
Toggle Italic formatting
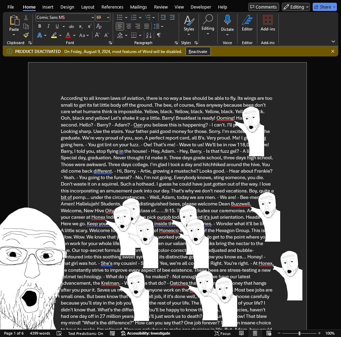pos(48,26)
